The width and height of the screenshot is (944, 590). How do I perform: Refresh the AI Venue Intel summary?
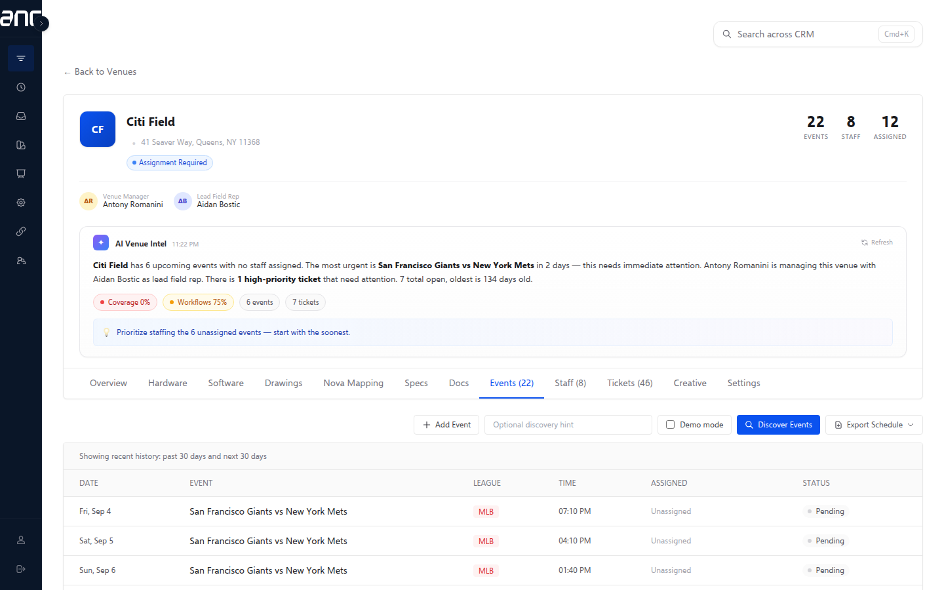coord(877,243)
